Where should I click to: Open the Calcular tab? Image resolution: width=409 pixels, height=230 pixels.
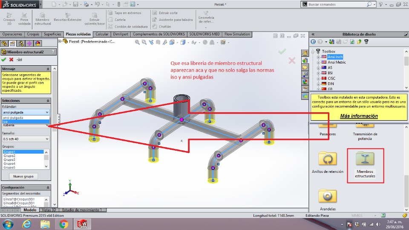102,34
